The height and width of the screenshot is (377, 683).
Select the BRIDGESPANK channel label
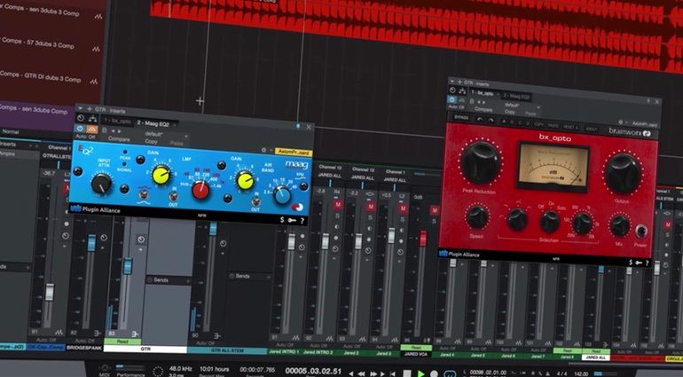[84, 348]
